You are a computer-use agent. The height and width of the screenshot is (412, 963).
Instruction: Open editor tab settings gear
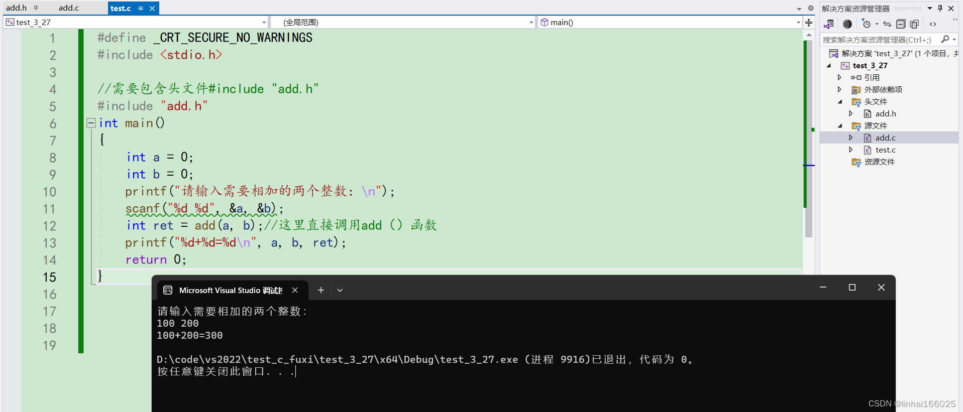(810, 8)
